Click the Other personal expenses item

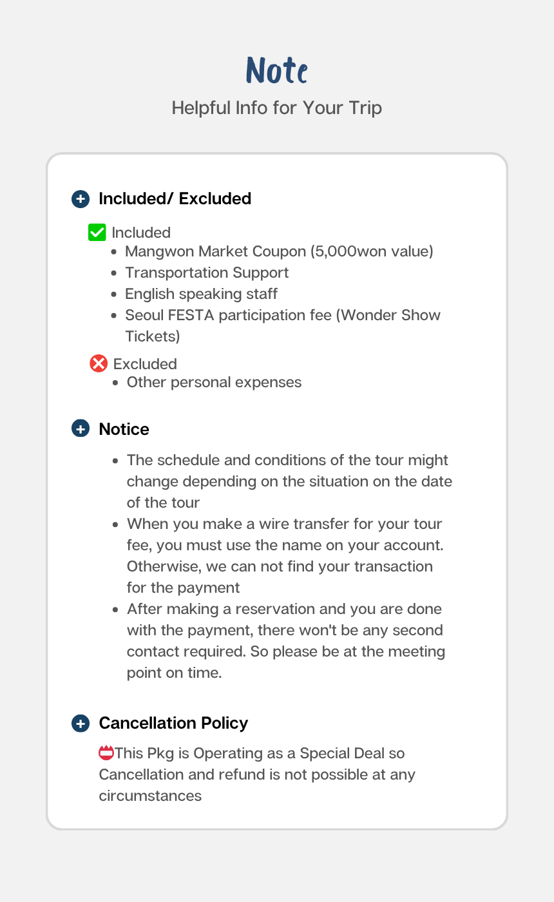point(214,382)
